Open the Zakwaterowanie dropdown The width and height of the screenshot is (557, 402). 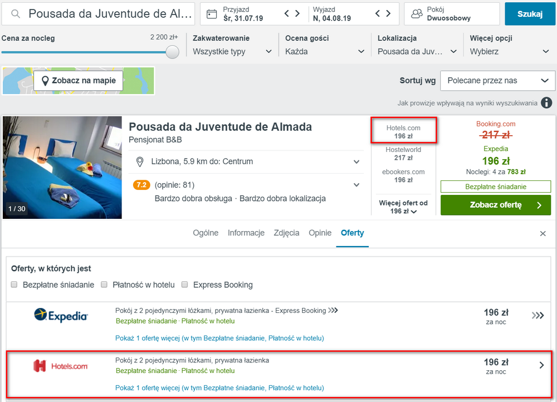click(232, 51)
